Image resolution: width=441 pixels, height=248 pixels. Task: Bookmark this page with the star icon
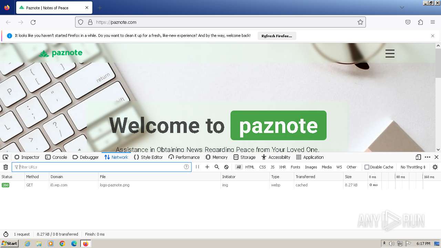[360, 22]
